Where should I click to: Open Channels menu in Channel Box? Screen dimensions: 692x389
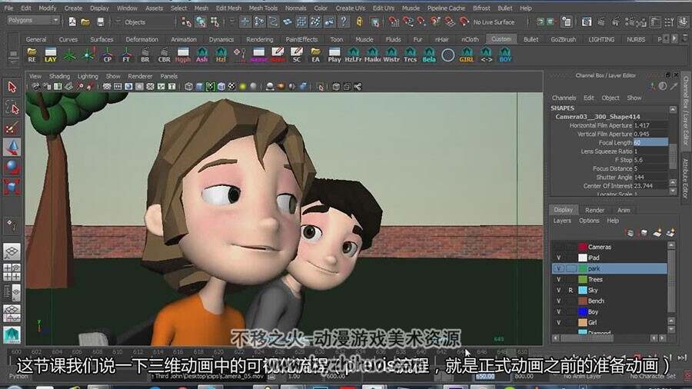pos(564,98)
